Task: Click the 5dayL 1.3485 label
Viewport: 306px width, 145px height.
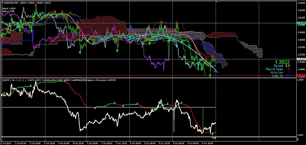Action: (x=8, y=11)
